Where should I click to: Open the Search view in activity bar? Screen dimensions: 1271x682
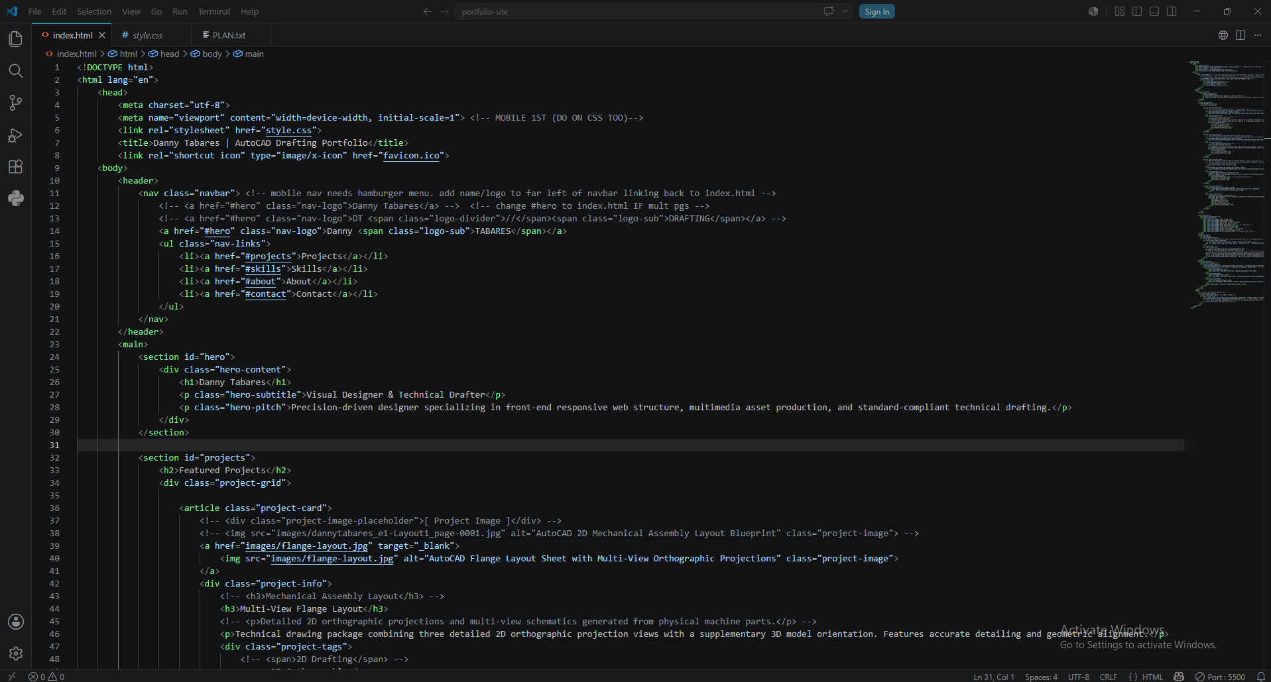pos(16,71)
